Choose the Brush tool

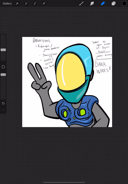[81, 4]
